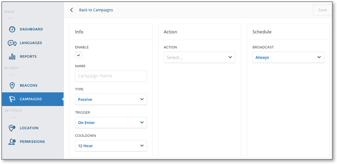Image resolution: width=337 pixels, height=164 pixels.
Task: Click the Languages translate icon
Action: pos(12,43)
